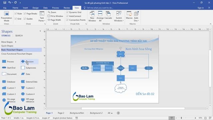Collapse the Shapes pane arrow
The image size is (213, 120).
pos(40,31)
